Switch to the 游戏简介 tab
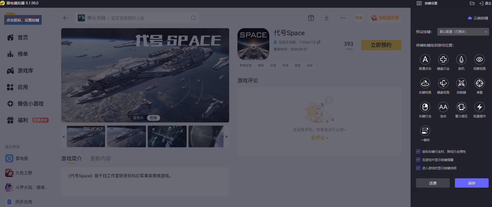 tap(72, 158)
